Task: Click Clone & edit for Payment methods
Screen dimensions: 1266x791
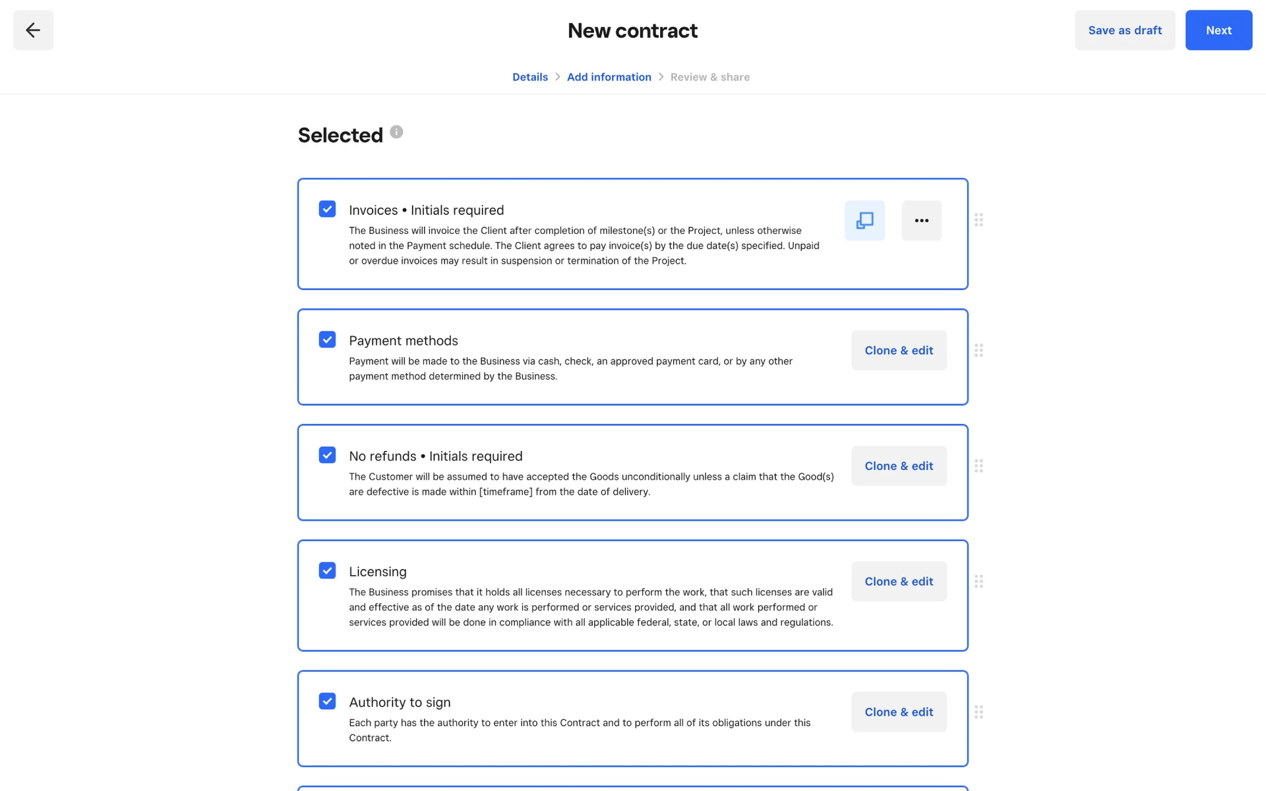Action: click(x=898, y=351)
